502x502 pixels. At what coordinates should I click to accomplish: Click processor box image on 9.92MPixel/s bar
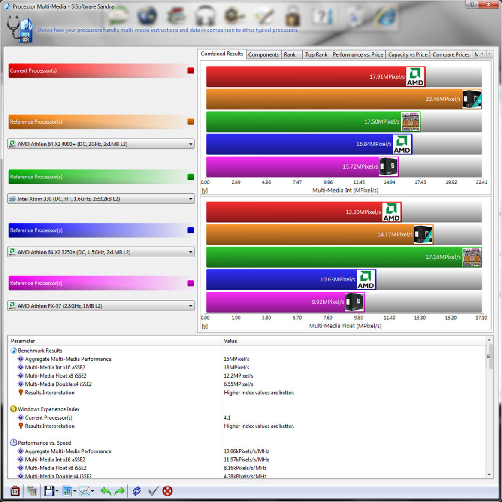point(354,302)
